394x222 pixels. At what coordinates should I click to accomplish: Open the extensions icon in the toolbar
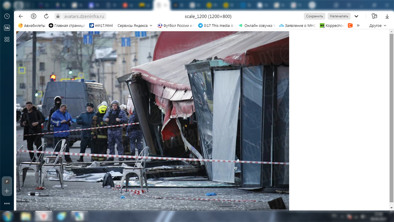click(x=374, y=16)
